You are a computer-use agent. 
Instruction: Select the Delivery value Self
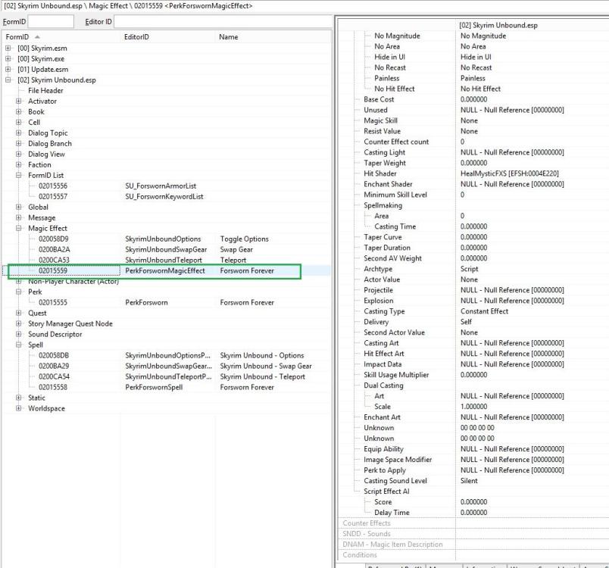466,322
